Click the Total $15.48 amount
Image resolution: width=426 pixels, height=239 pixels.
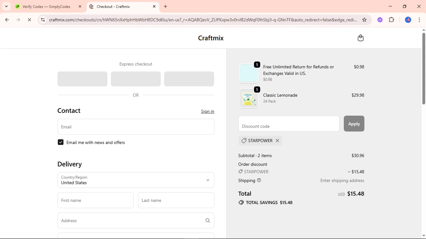click(x=356, y=194)
